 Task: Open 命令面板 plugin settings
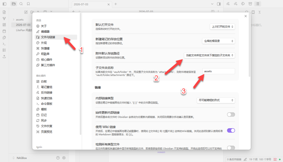point(56,104)
